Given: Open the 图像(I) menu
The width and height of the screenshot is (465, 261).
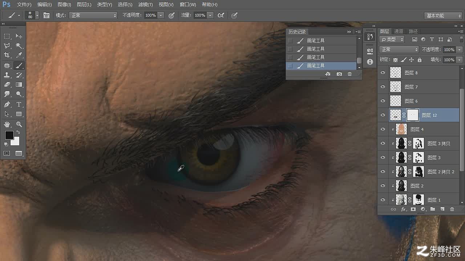Looking at the screenshot, I should click(64, 4).
